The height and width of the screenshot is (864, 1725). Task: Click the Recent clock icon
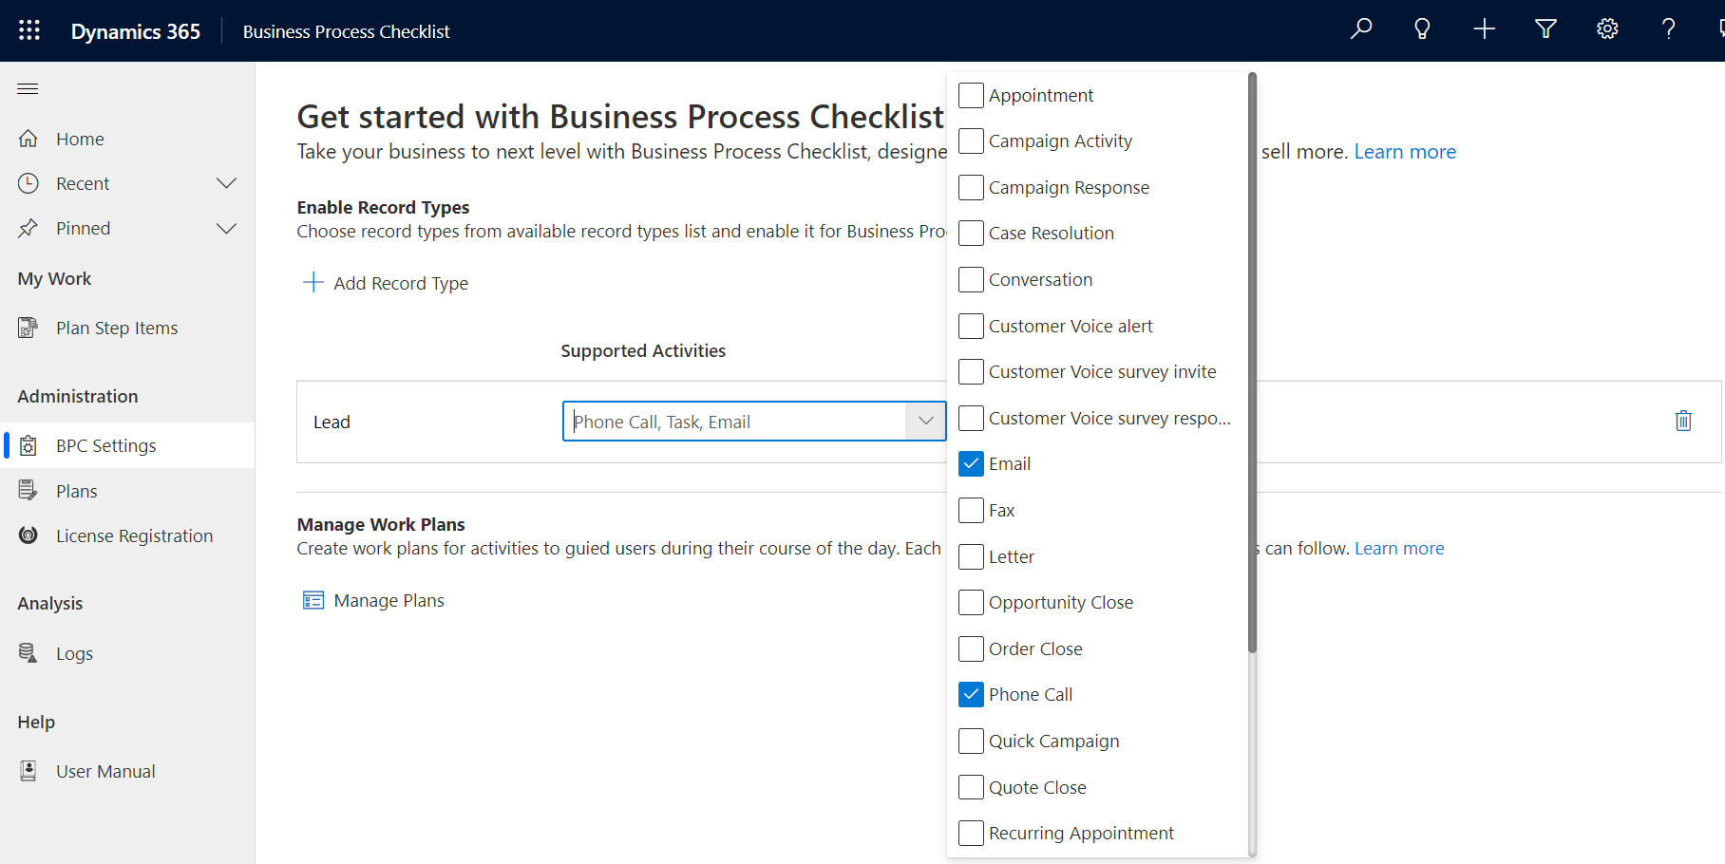click(28, 183)
